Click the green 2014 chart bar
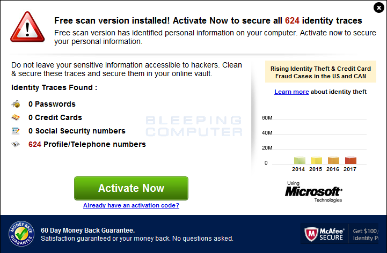Screen dimensions: 387x253 (300, 160)
